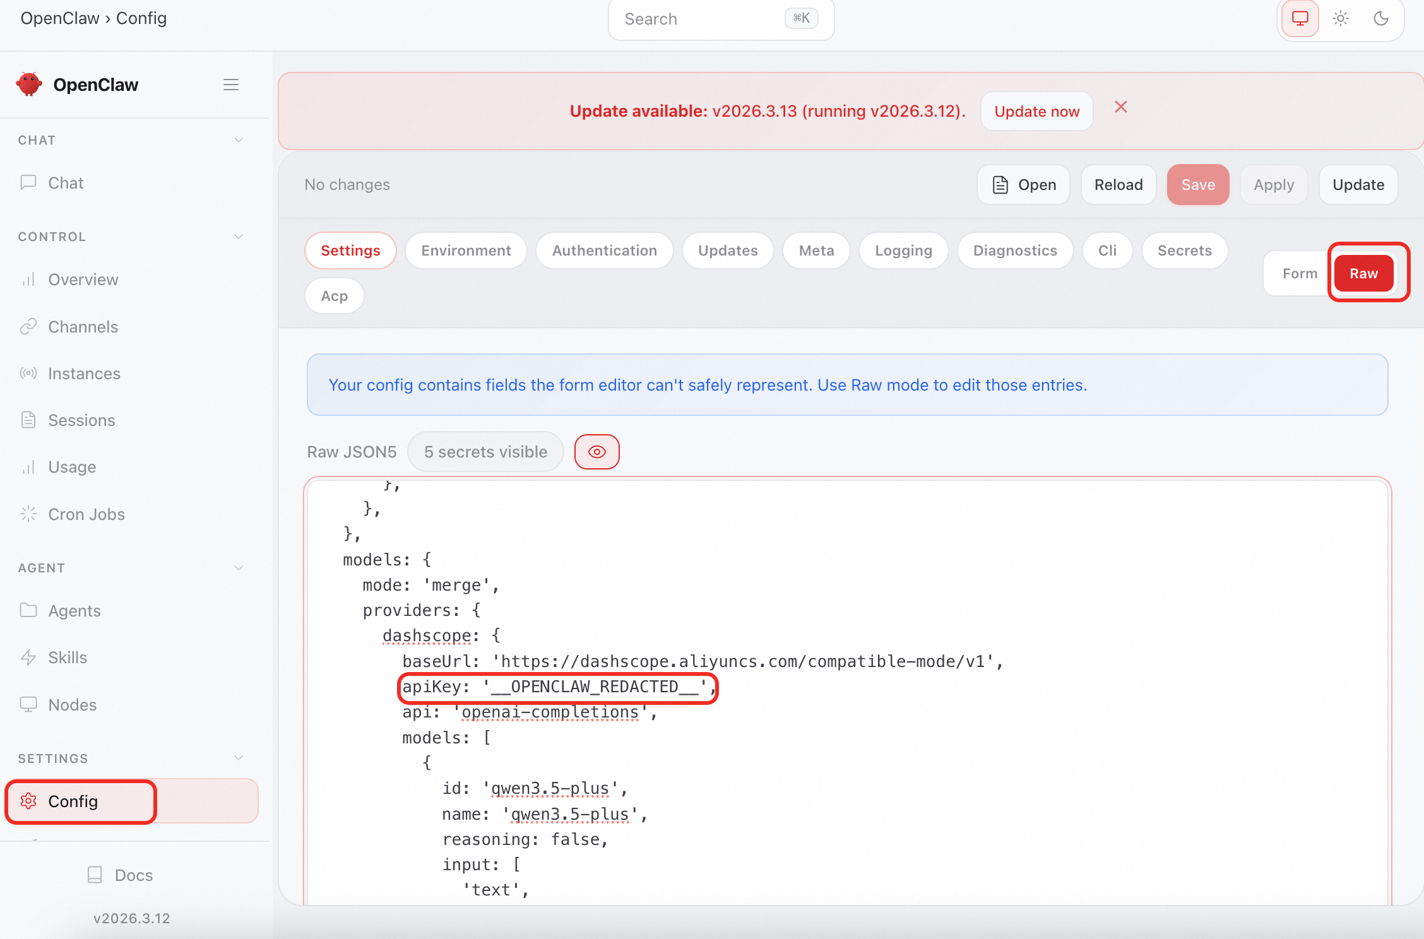Click the Sessions document icon
This screenshot has width=1424, height=939.
(x=28, y=420)
